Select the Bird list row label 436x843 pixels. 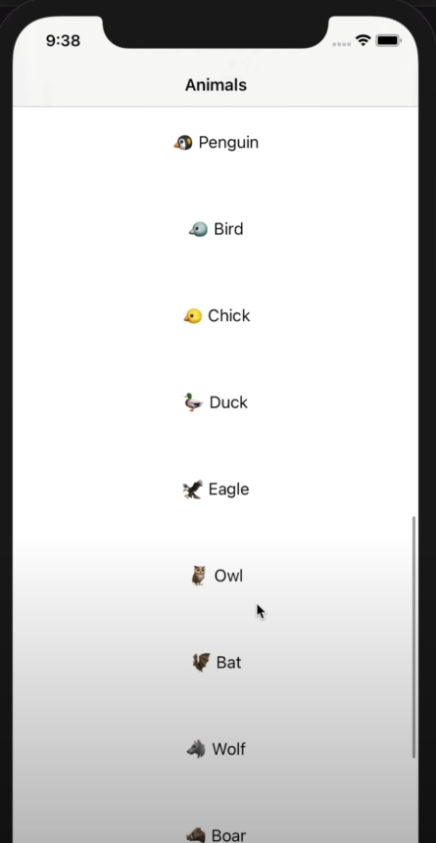(228, 229)
